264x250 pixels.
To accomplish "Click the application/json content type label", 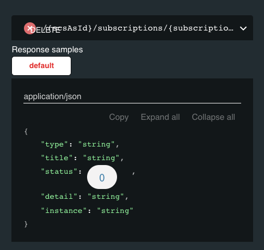I will (x=52, y=96).
